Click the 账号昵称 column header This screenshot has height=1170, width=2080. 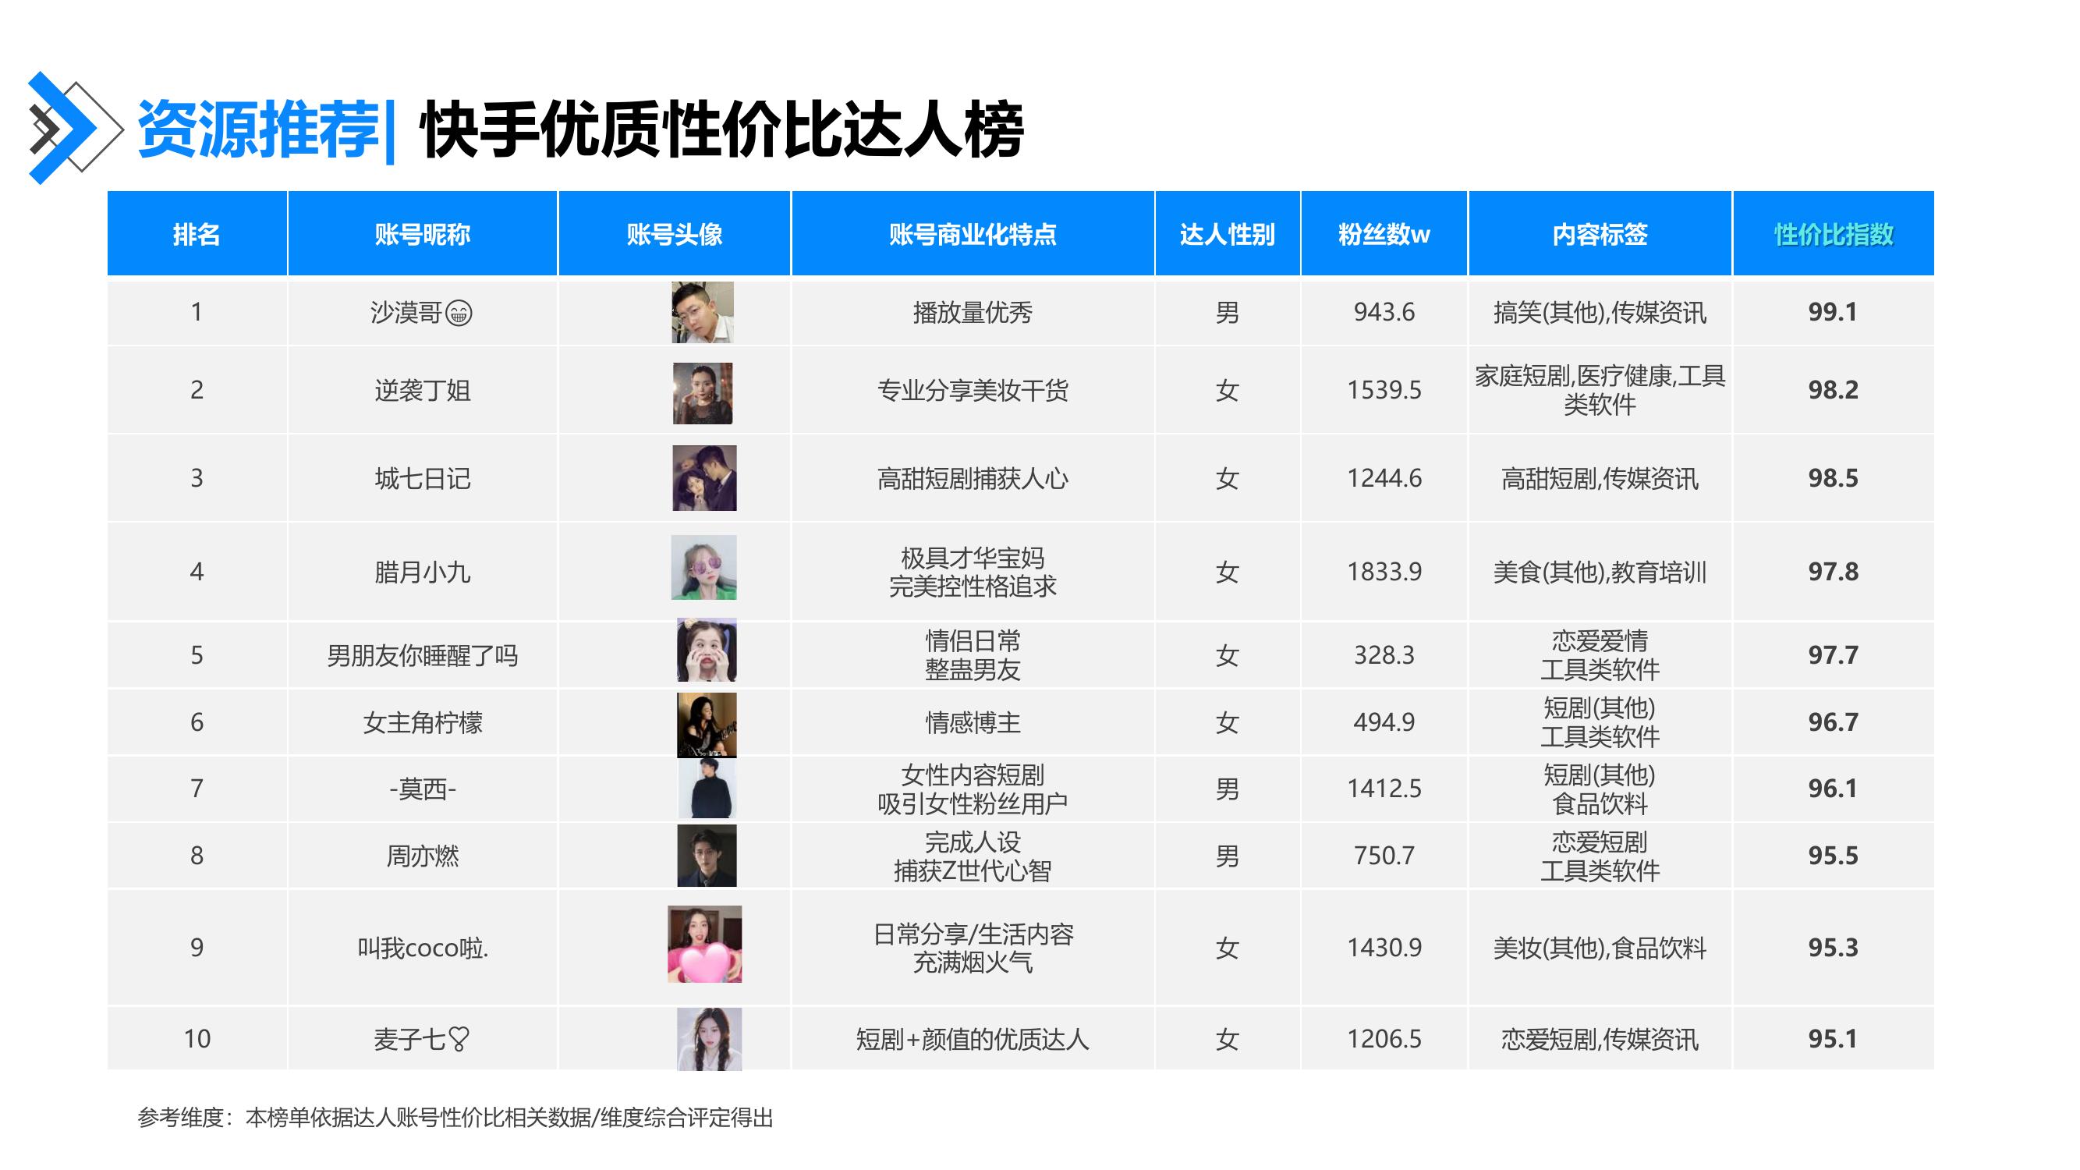[422, 234]
